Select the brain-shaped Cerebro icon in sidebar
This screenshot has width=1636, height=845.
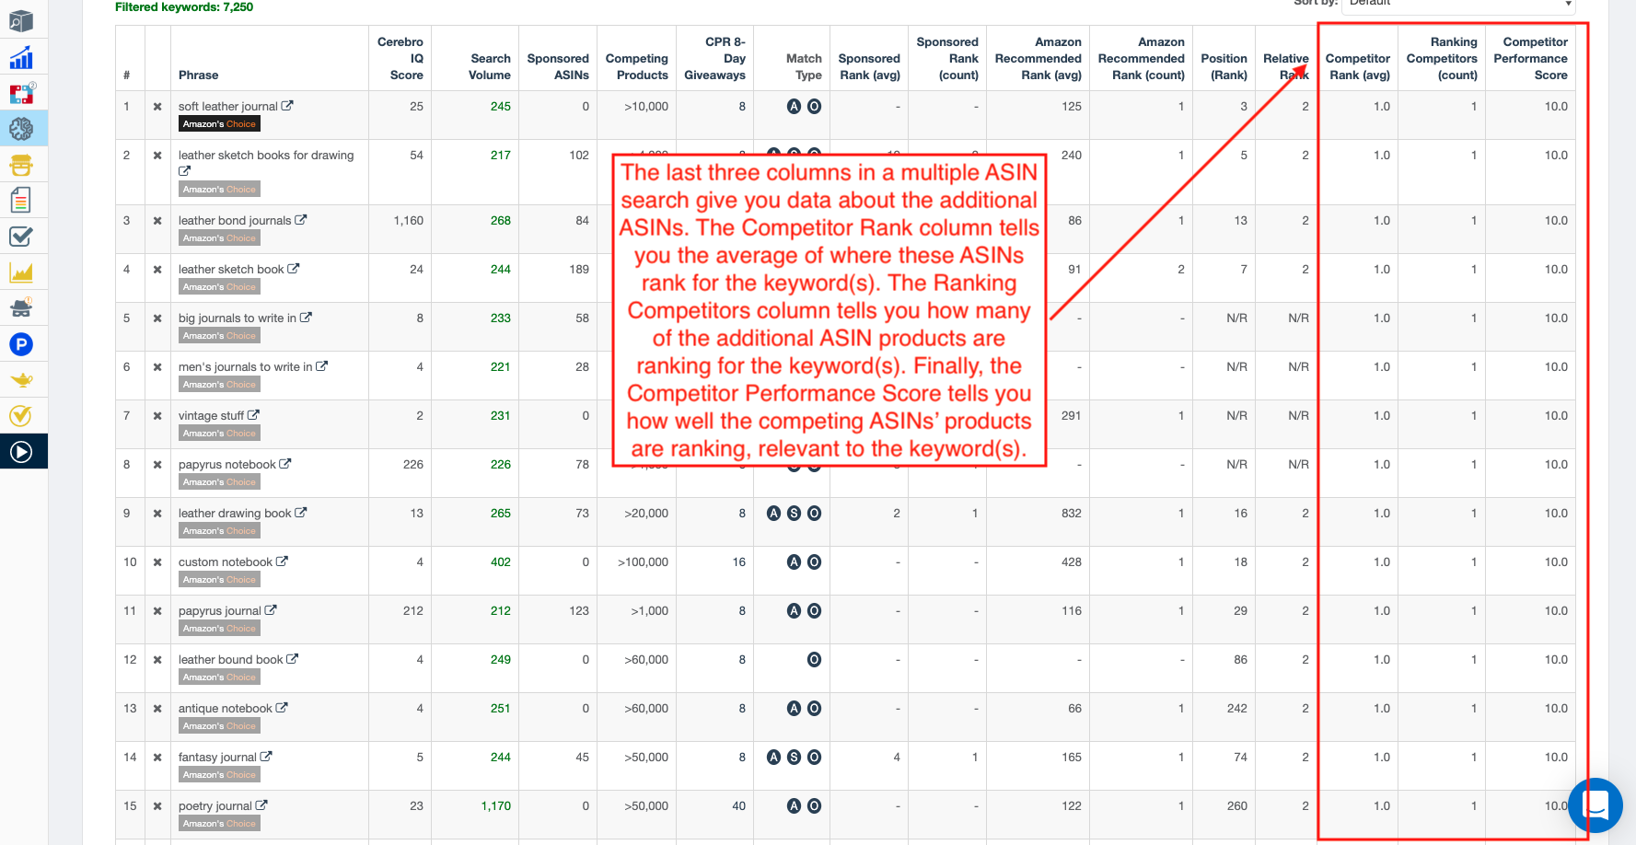[21, 129]
